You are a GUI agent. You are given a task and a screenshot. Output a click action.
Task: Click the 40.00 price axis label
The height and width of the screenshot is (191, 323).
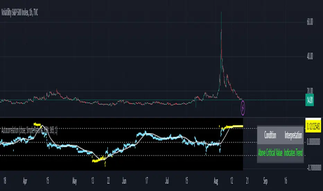[310, 56]
